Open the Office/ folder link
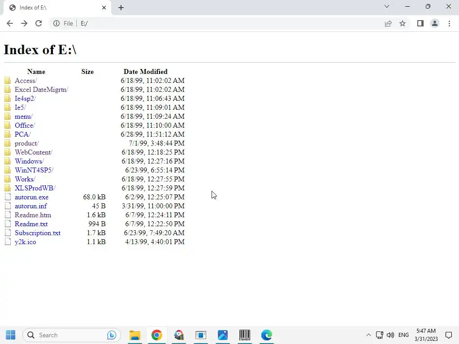 pos(25,125)
